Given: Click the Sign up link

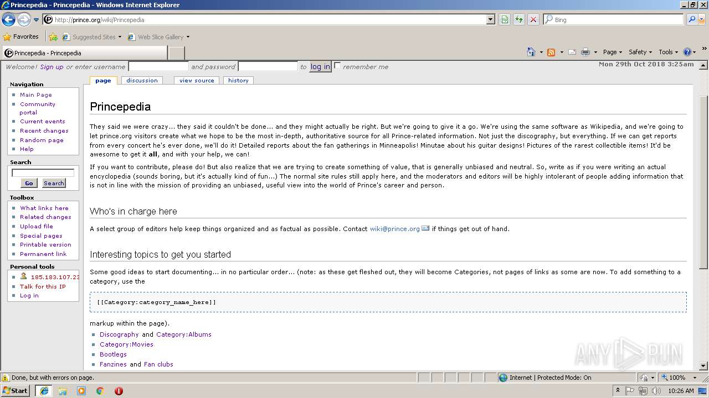Looking at the screenshot, I should (52, 67).
